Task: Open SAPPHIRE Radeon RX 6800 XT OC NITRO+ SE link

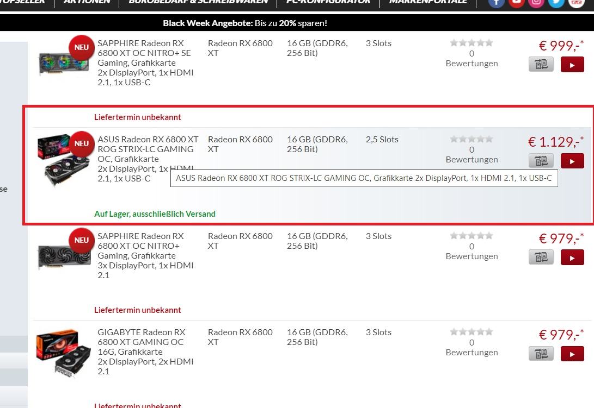Action: pos(145,63)
